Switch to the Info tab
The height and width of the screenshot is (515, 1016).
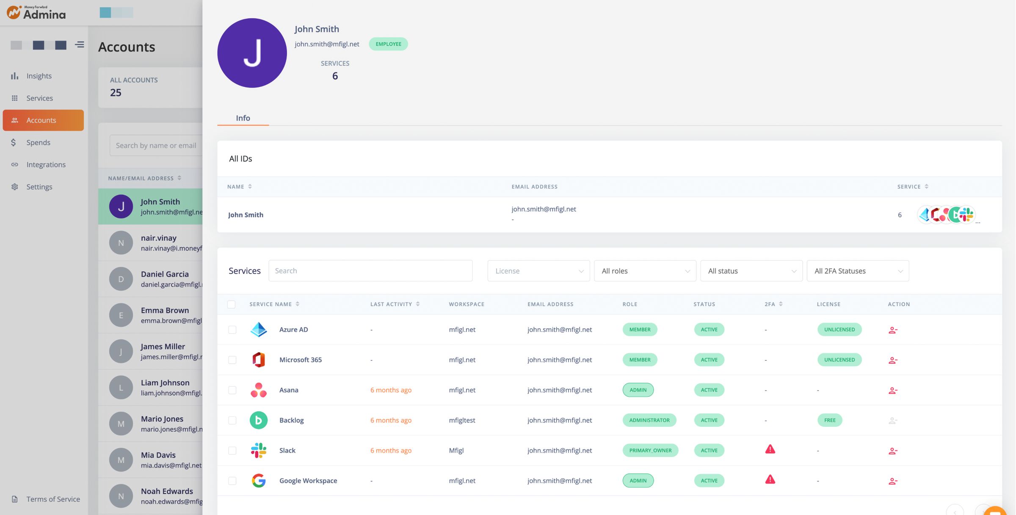(x=243, y=118)
